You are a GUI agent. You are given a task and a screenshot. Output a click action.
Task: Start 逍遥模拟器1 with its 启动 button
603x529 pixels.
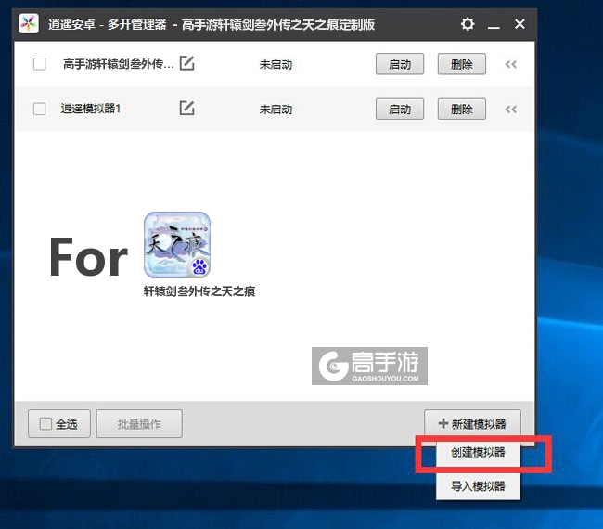coord(400,109)
